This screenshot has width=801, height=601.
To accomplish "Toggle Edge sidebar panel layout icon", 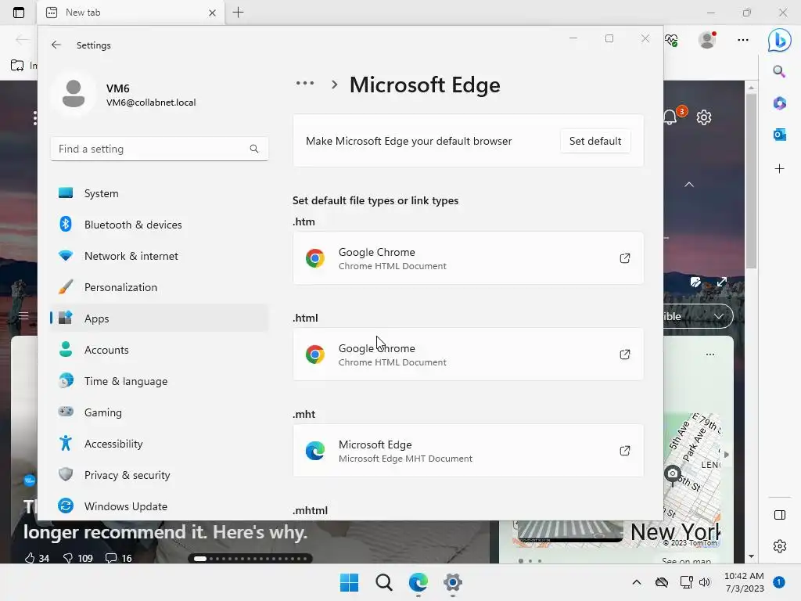I will tap(780, 515).
